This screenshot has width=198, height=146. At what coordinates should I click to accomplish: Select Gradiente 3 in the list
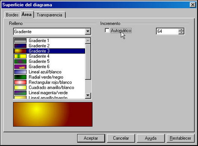tap(49, 51)
